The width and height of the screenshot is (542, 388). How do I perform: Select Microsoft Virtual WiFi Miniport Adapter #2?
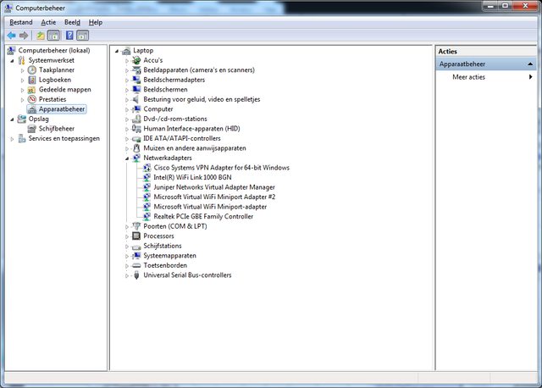point(214,197)
